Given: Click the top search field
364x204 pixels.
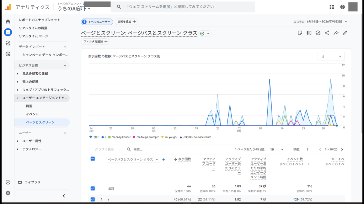Looking at the screenshot, I should pos(183,7).
